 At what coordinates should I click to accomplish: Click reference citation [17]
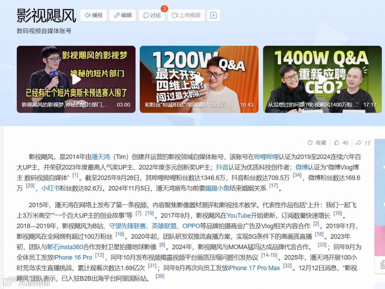[273, 186]
